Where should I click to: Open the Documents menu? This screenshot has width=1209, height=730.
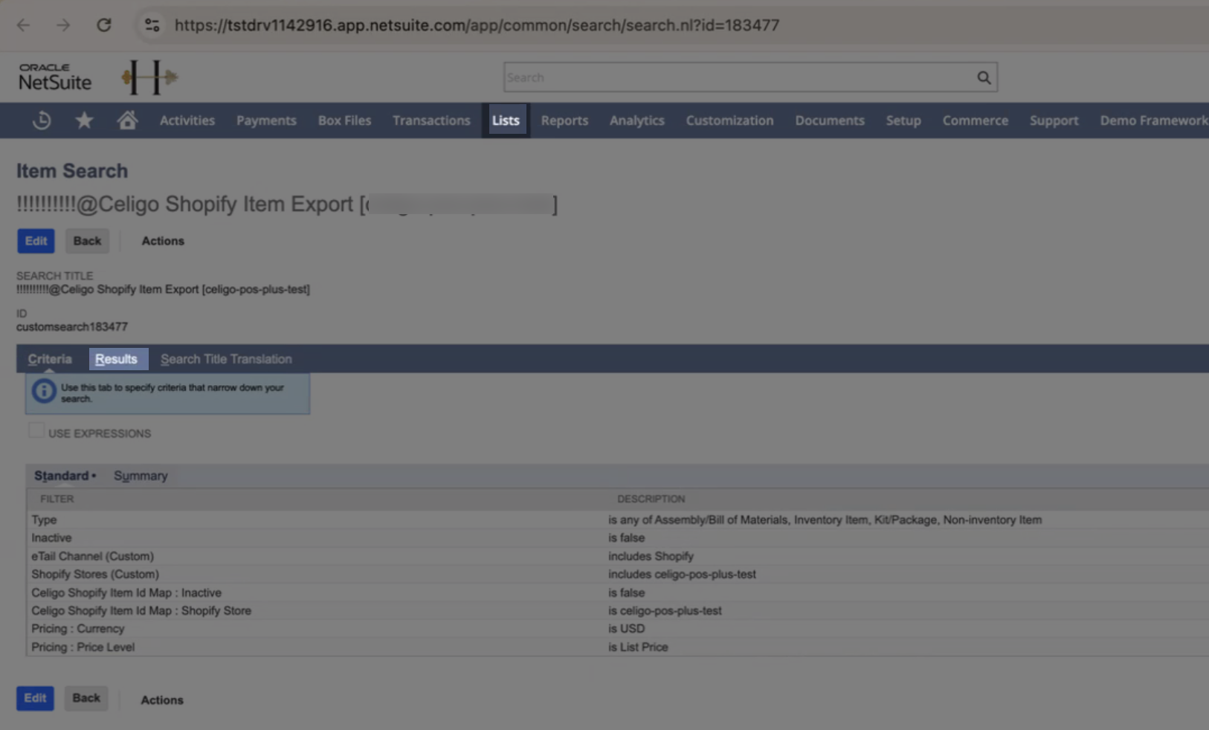830,120
